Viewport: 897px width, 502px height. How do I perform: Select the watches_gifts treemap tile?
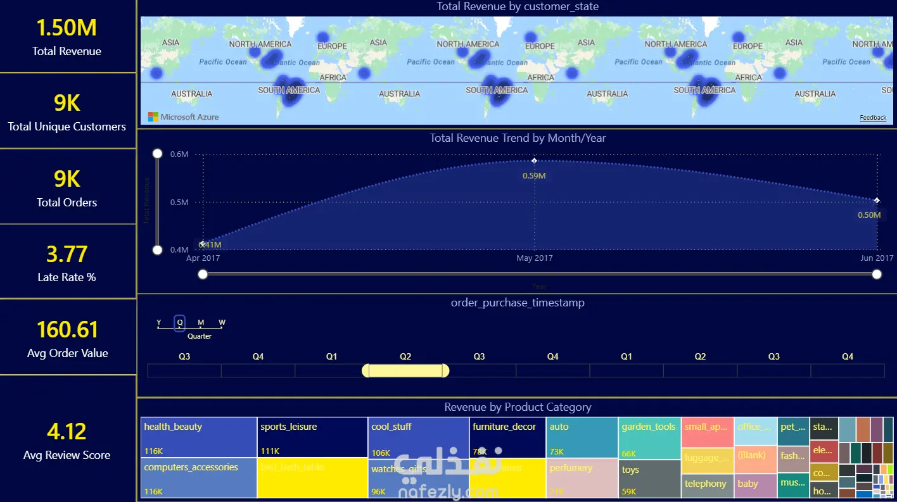(419, 477)
